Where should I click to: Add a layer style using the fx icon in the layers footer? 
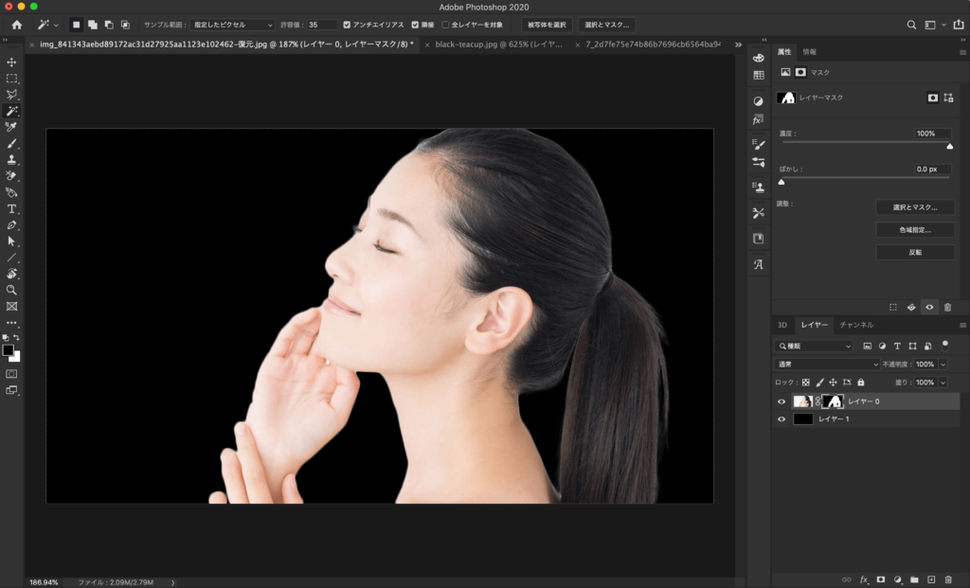click(864, 579)
